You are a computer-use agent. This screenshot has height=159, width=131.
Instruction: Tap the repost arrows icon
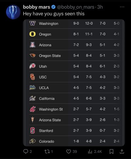click(47, 151)
